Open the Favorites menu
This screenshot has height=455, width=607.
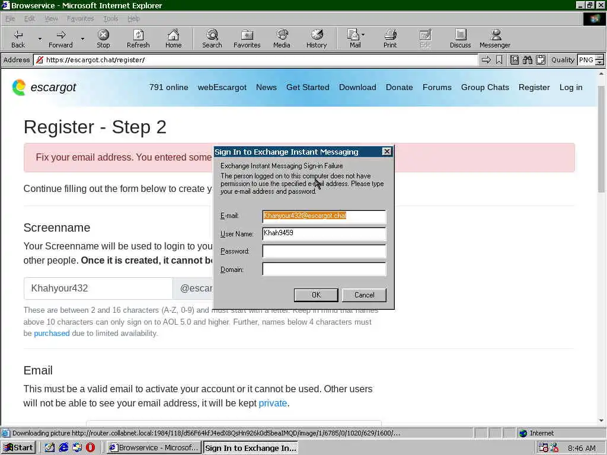point(80,18)
